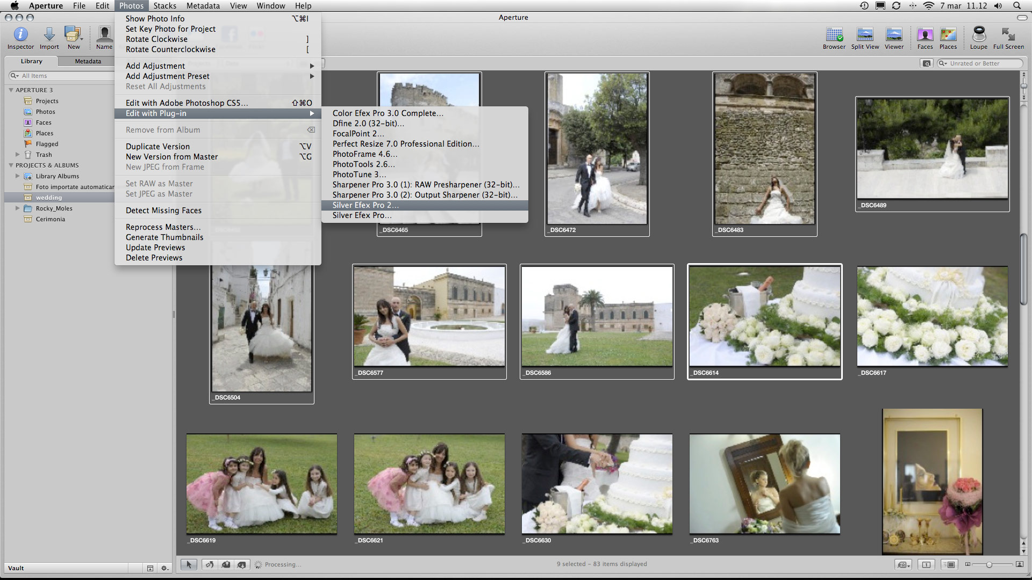The width and height of the screenshot is (1032, 580).
Task: Click the Wi-Fi status icon
Action: 928,6
